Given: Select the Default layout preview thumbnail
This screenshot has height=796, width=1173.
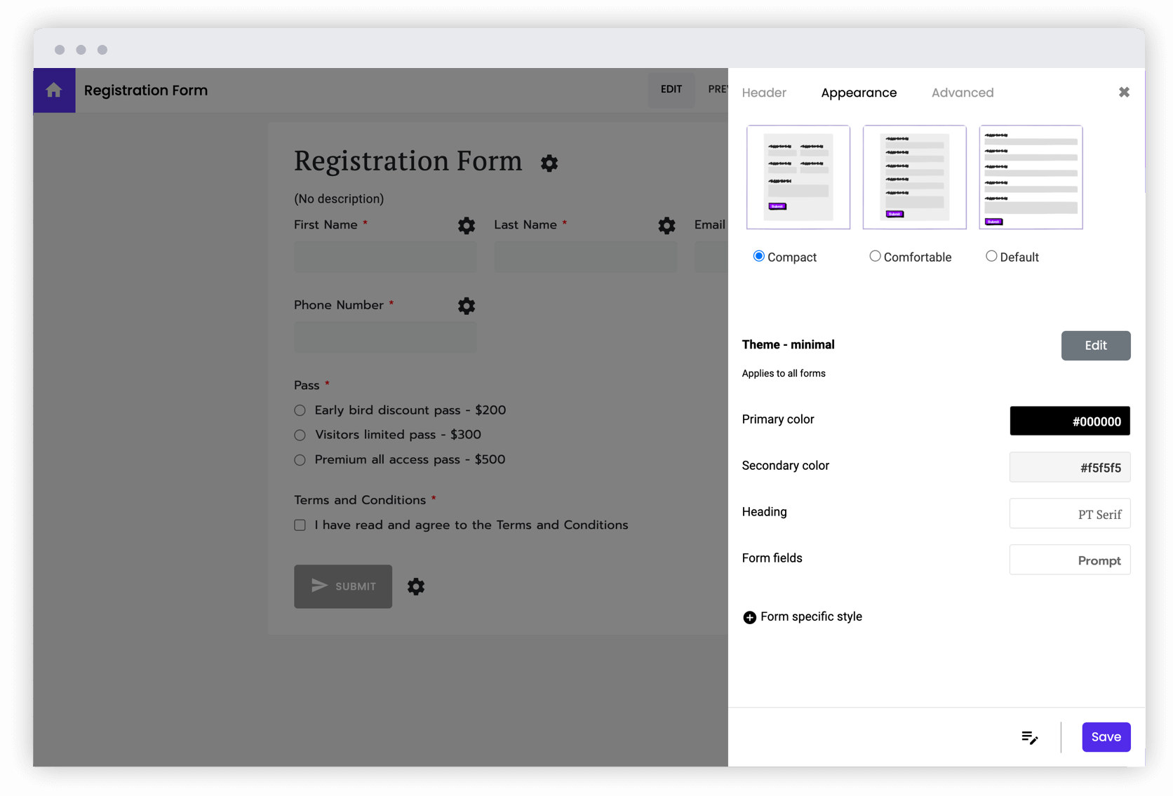Looking at the screenshot, I should pyautogui.click(x=1031, y=177).
